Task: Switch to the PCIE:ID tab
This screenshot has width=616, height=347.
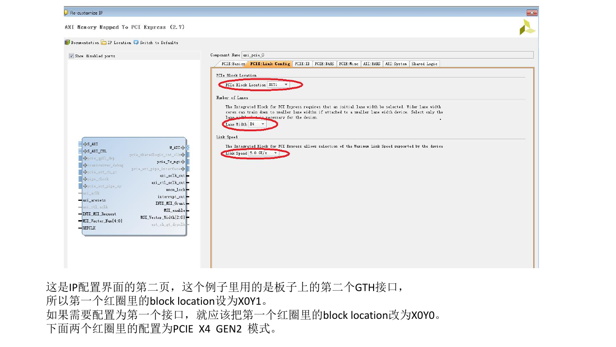Action: coord(302,64)
